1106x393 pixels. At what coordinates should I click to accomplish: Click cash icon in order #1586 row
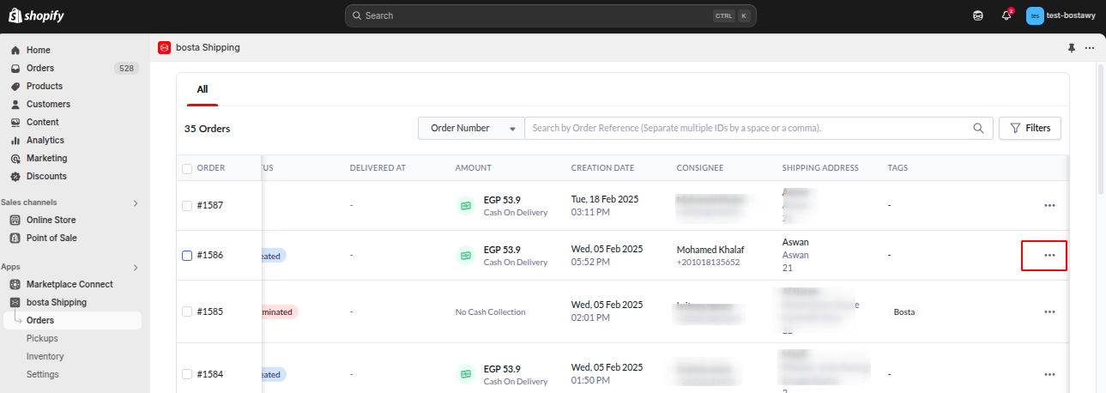(465, 255)
